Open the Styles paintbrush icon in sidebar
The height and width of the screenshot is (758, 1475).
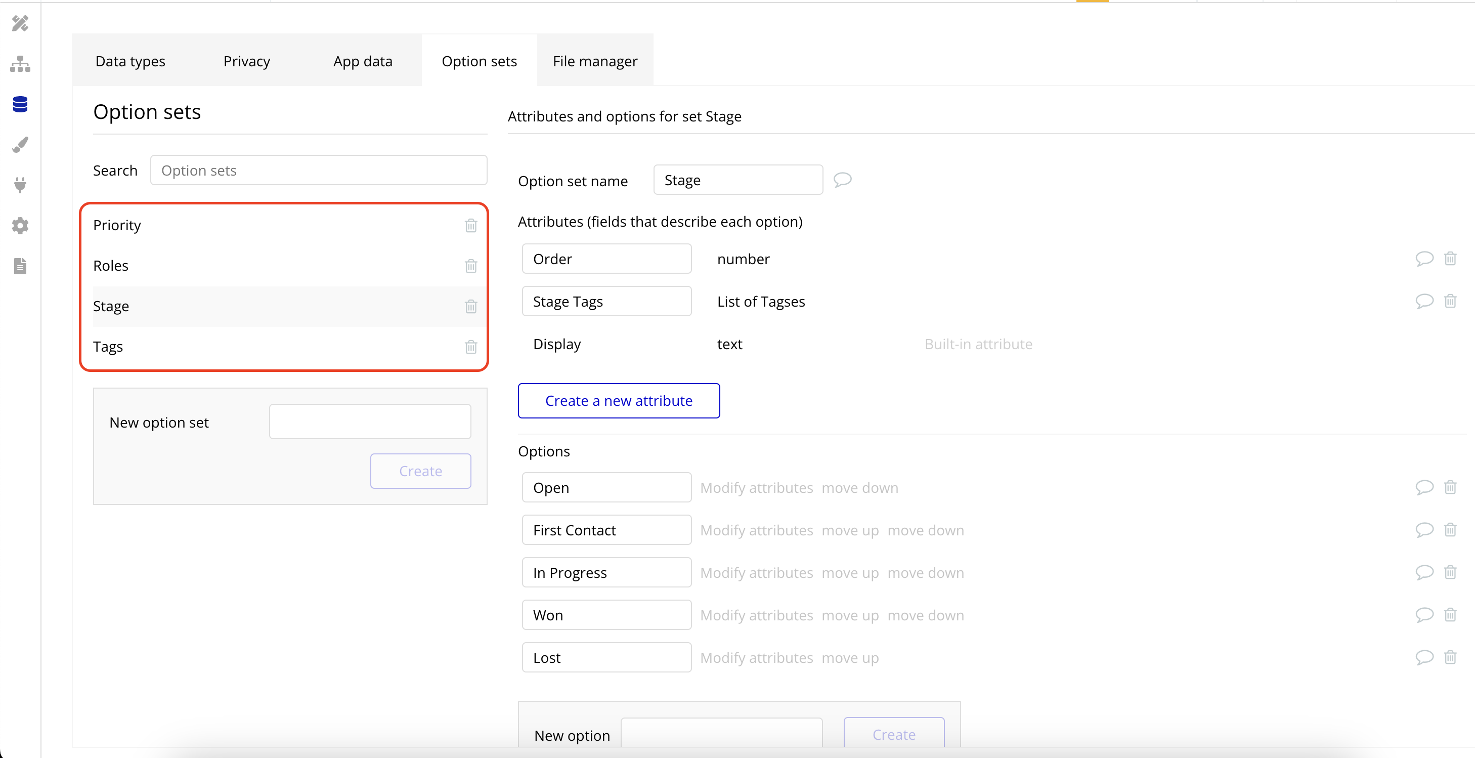(20, 145)
